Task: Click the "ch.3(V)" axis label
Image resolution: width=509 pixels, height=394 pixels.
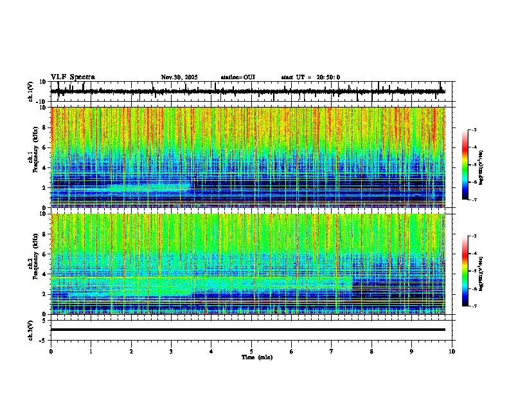Action: click(31, 331)
